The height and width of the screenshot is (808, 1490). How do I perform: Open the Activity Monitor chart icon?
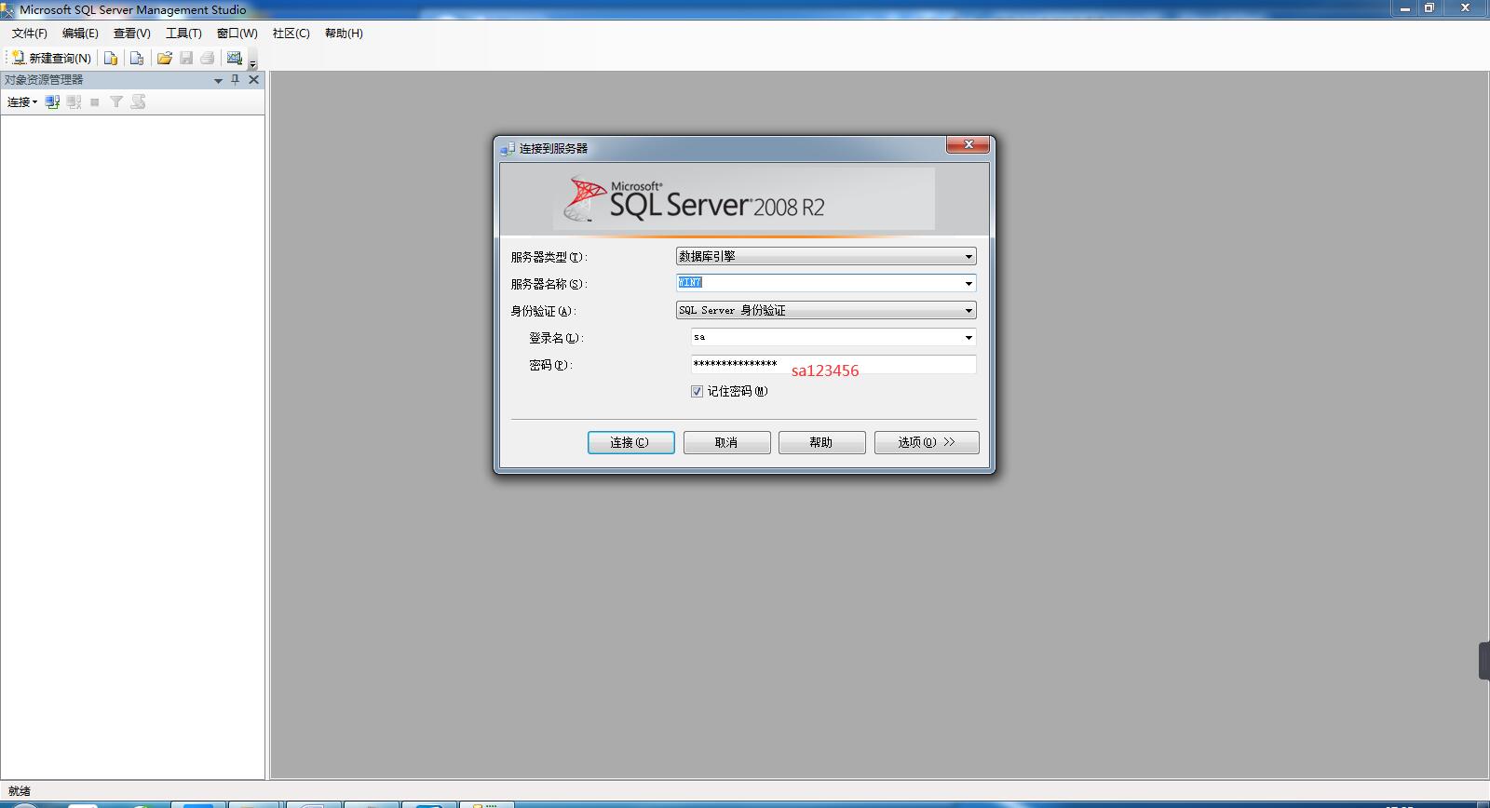click(x=235, y=58)
